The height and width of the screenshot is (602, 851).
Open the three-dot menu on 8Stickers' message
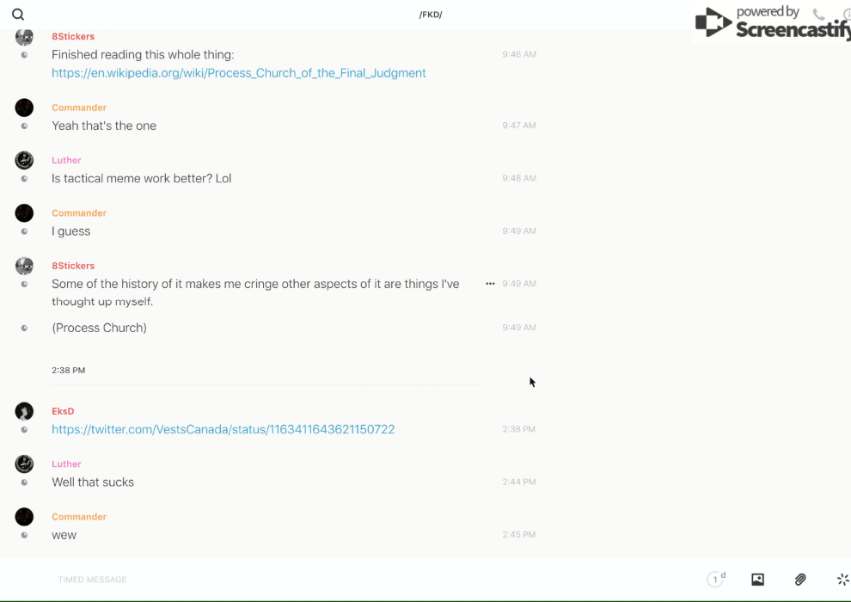(x=490, y=284)
